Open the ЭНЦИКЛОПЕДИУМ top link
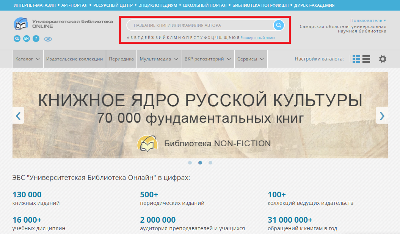The width and height of the screenshot is (400, 234). tap(158, 5)
